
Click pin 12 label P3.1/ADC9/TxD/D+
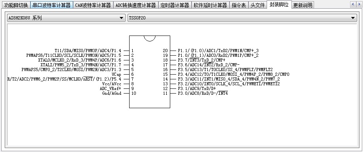click(197, 88)
